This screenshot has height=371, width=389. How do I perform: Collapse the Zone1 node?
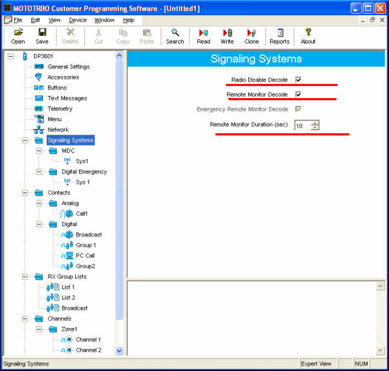click(39, 329)
